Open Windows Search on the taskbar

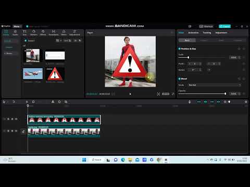(96, 159)
